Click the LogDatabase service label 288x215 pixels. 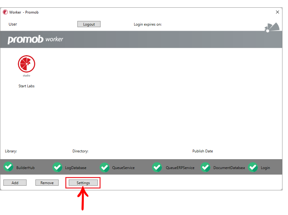(x=76, y=168)
